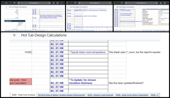This screenshot has width=170, height=98.
Task: Click 'Has this been updated/finalized?' comment
Action: 126,83
